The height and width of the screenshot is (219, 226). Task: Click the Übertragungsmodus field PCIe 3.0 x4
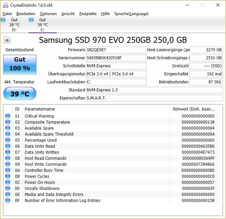tap(116, 74)
